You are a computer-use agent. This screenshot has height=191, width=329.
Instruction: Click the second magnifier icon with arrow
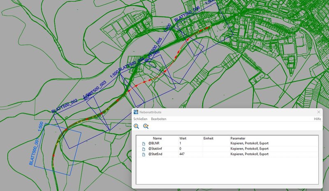point(146,127)
